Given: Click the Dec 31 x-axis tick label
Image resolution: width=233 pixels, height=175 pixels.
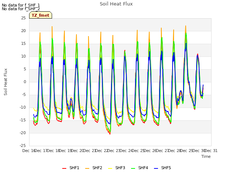Looking at the screenshot, I should pos(211,151).
